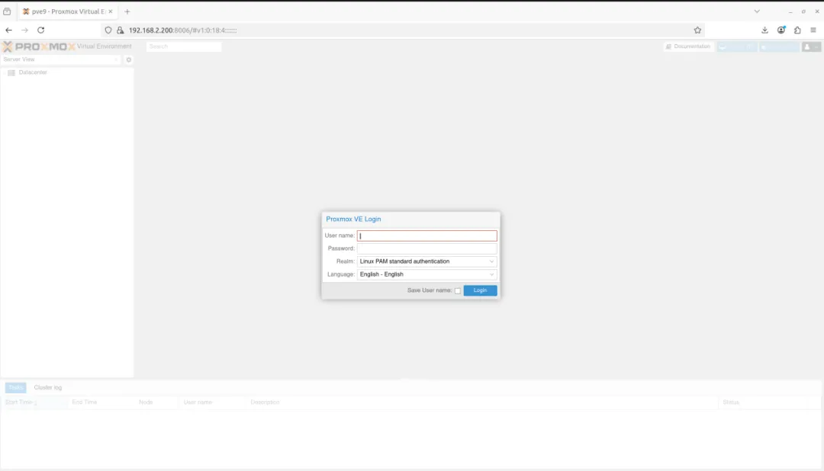The image size is (824, 471).
Task: Select Datacenter in the resource tree
Action: tap(33, 72)
